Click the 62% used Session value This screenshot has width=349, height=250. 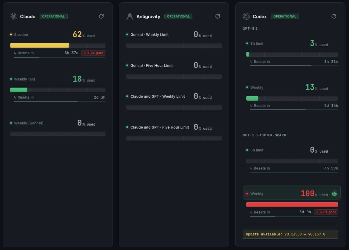tap(84, 34)
